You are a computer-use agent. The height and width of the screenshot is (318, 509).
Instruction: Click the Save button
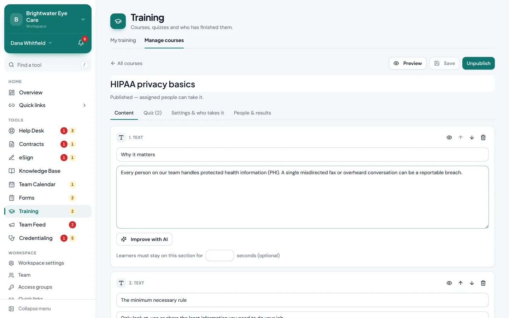tap(444, 63)
